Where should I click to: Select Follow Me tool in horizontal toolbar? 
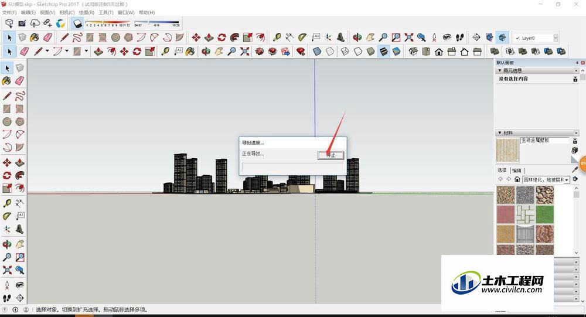point(234,38)
